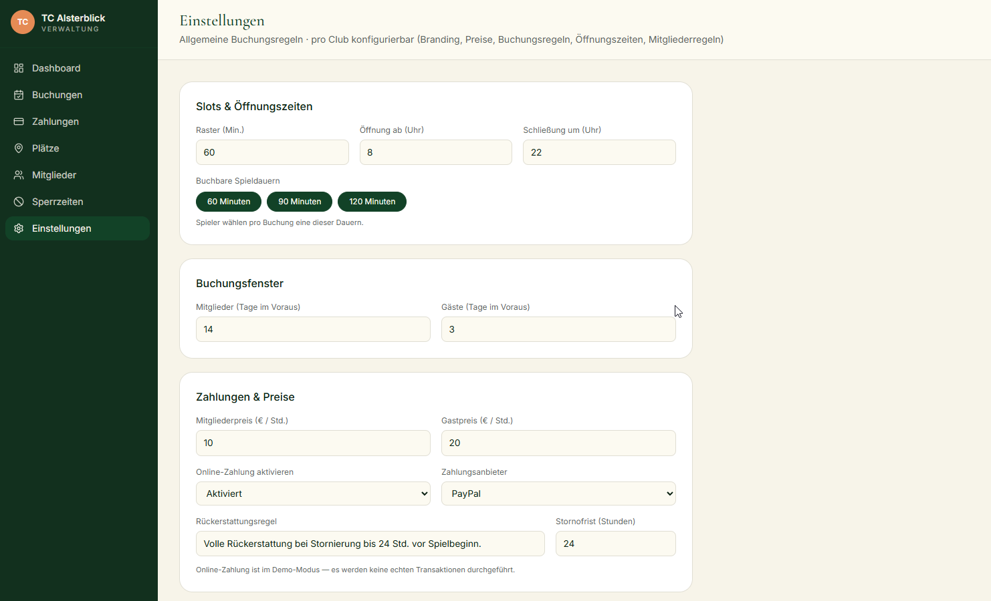The width and height of the screenshot is (991, 601).
Task: Click the Rückerstattungsregel text field
Action: pos(370,544)
